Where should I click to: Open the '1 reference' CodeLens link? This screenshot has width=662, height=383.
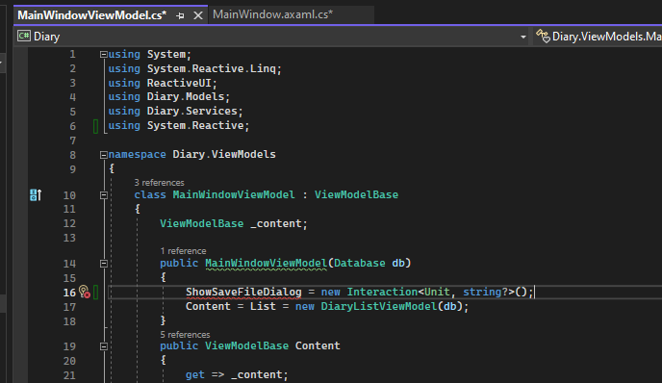[x=183, y=251]
